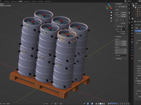Switch to the UV Editing workspace tab

click(x=40, y=1)
